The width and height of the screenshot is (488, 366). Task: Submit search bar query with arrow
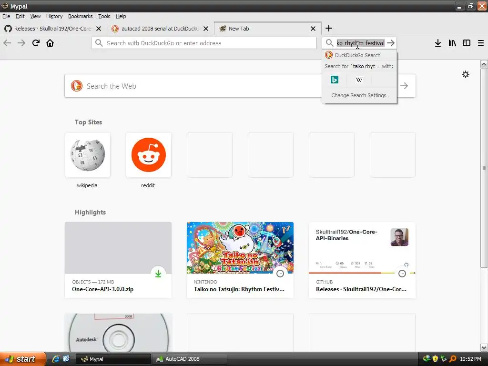pos(391,43)
